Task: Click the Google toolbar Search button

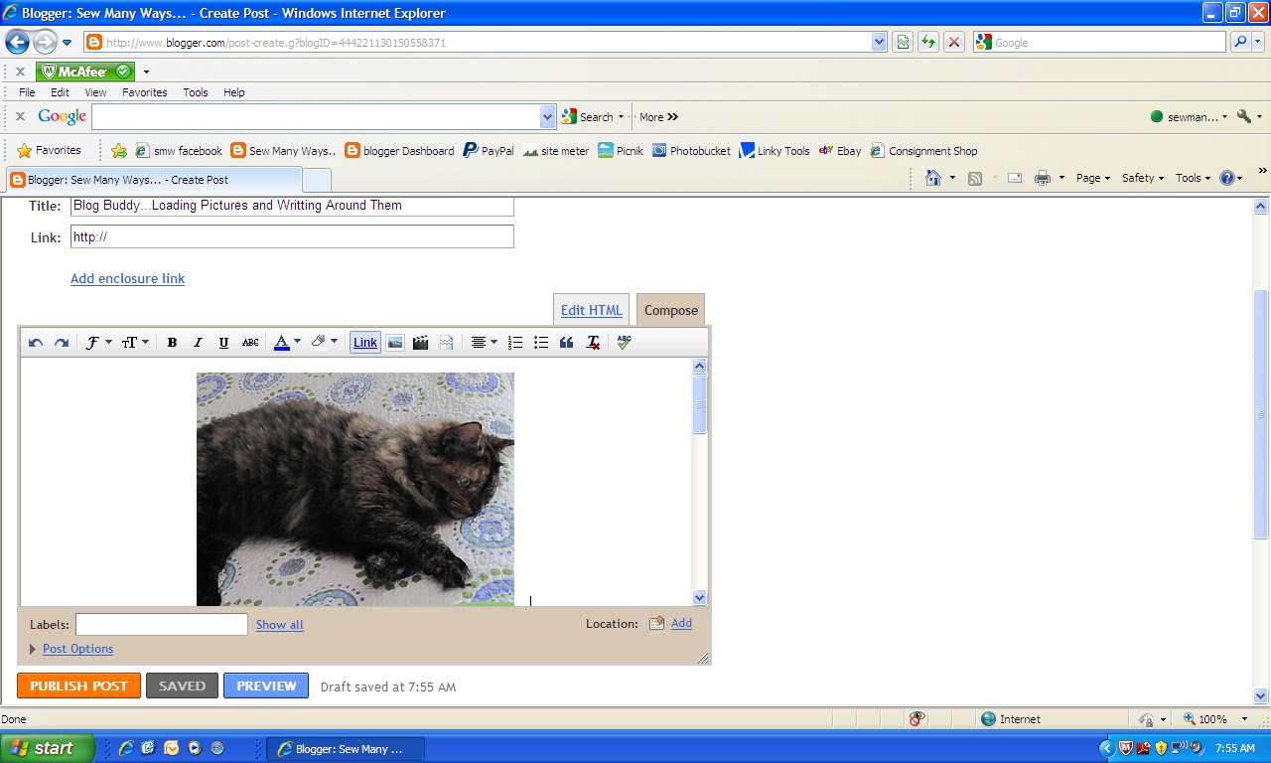Action: click(592, 116)
